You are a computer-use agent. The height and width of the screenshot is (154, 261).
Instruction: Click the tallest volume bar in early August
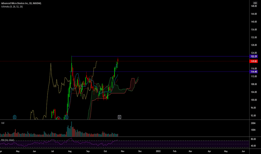click(72, 129)
